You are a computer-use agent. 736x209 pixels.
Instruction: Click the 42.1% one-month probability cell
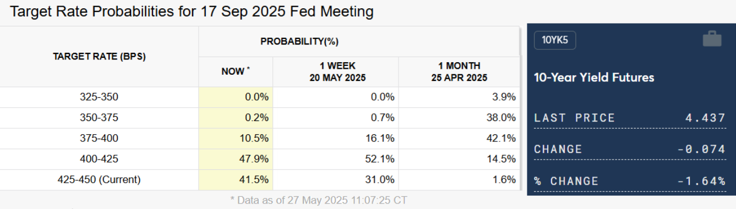(x=459, y=138)
